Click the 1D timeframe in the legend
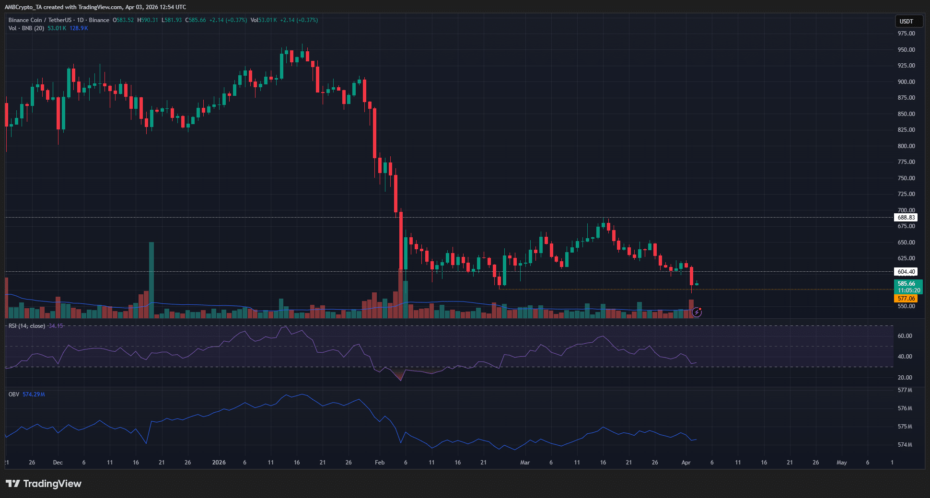Screen dimensions: 930x498 click(x=80, y=20)
